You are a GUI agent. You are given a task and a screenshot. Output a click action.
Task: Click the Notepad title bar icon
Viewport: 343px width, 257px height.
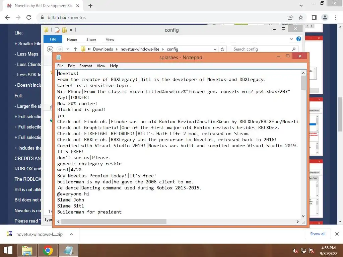(58, 57)
